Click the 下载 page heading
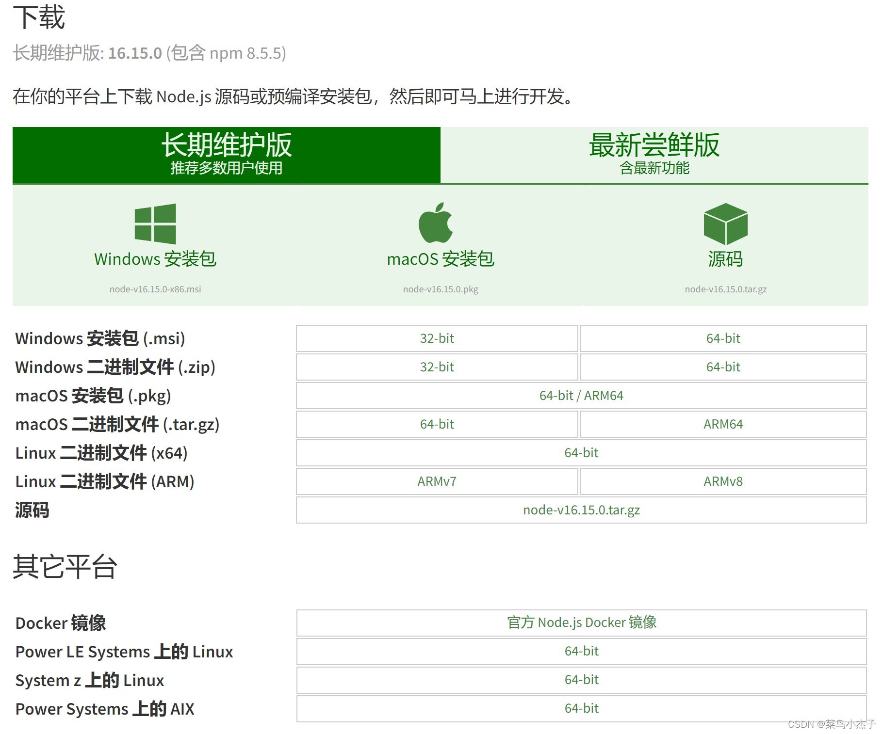This screenshot has width=883, height=734. [x=39, y=17]
